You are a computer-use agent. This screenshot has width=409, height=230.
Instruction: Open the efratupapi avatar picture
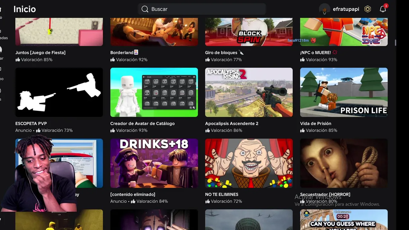(324, 9)
